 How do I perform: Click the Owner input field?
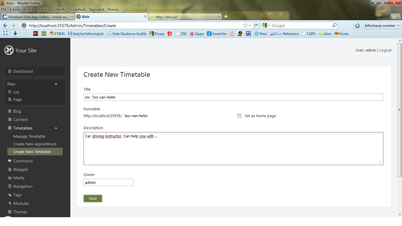(108, 182)
